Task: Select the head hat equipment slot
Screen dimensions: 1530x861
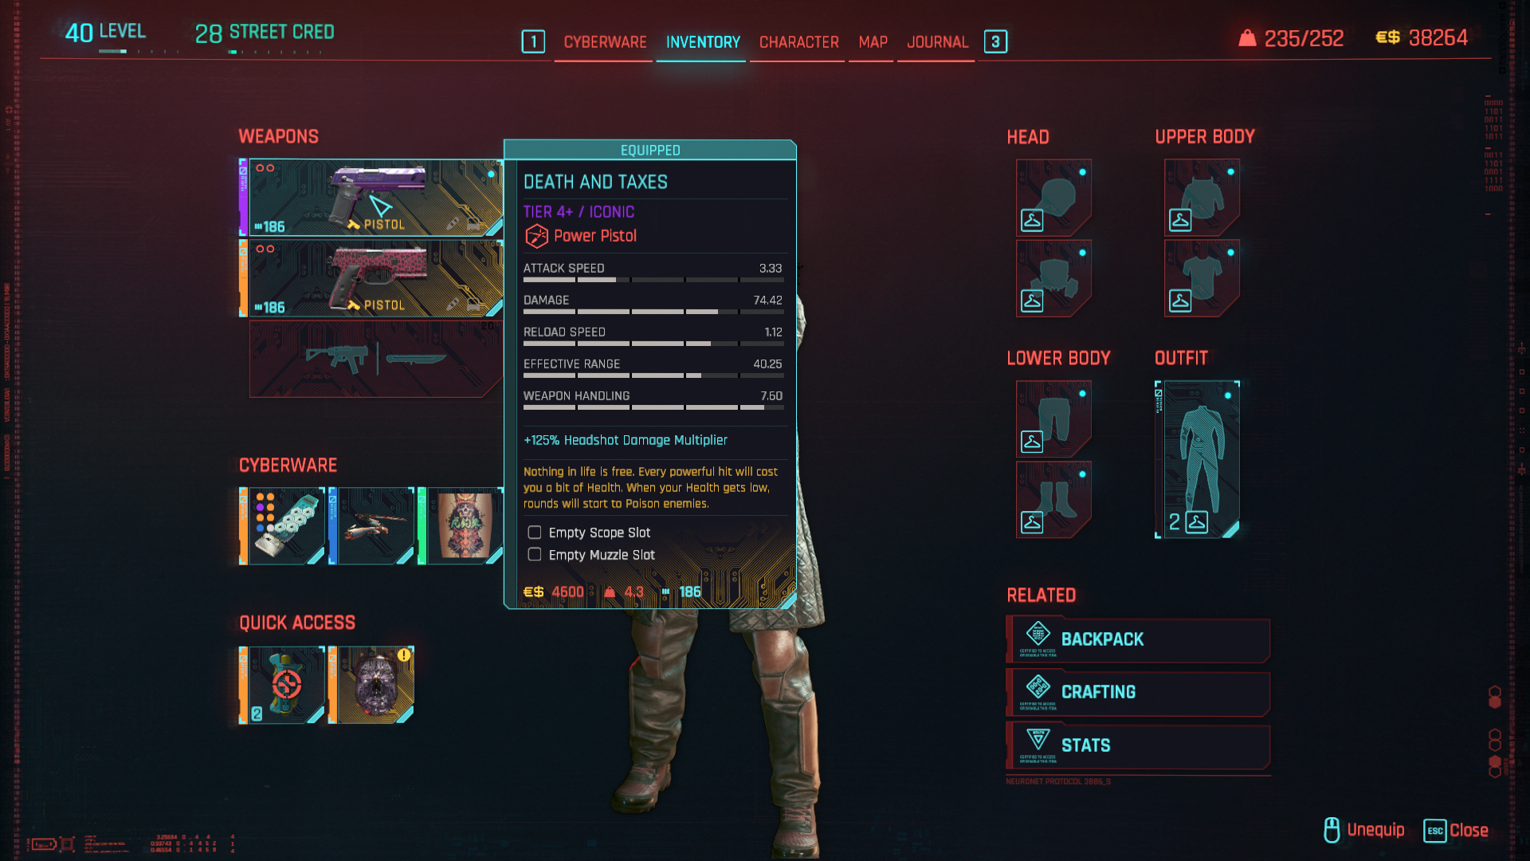Action: pyautogui.click(x=1053, y=197)
